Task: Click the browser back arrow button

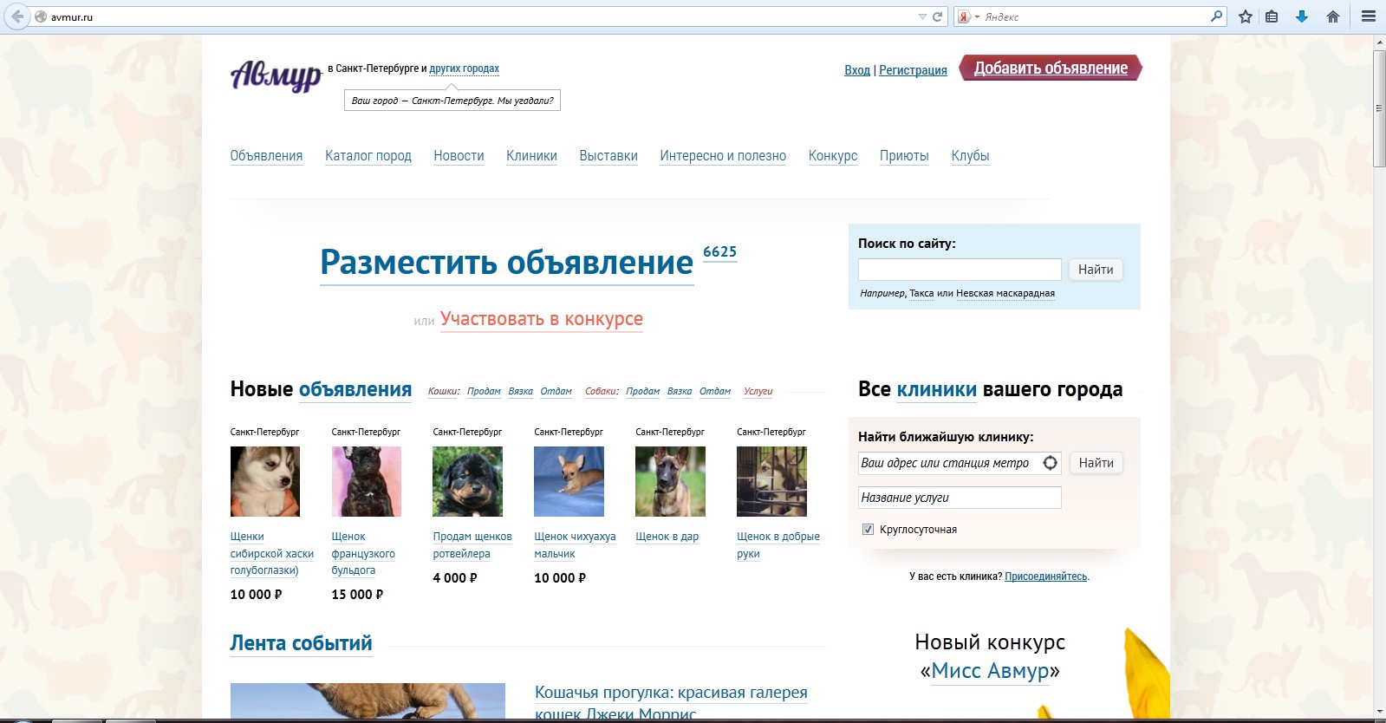Action: tap(17, 16)
